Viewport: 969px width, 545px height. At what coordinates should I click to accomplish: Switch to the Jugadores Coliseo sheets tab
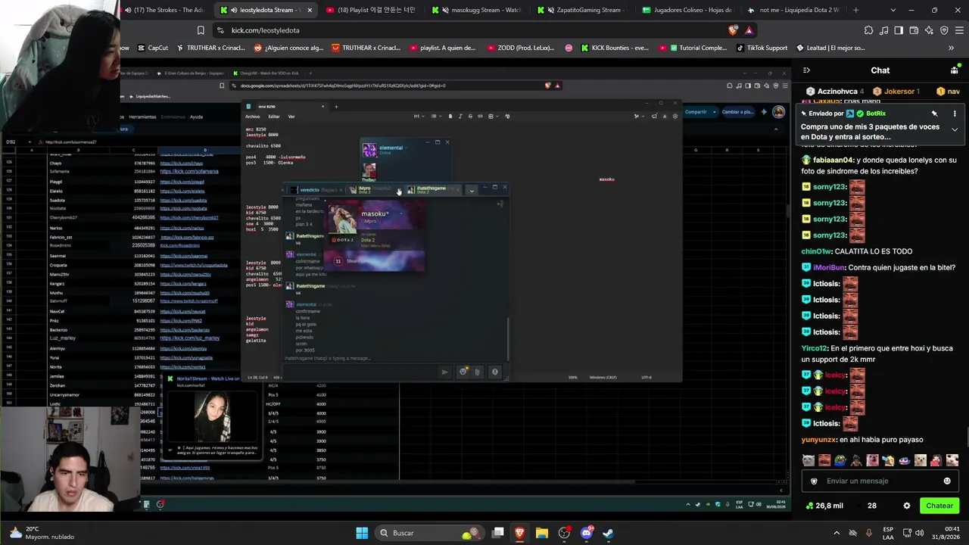[687, 10]
